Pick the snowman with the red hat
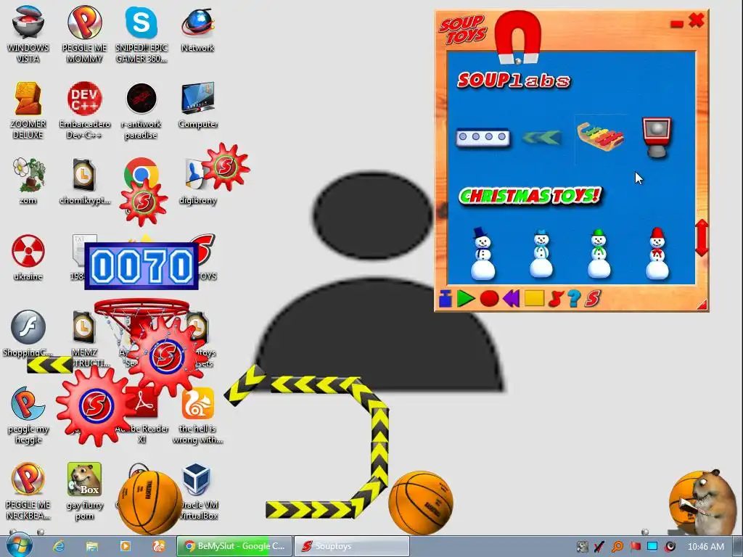Viewport: 743px width, 557px height. point(657,254)
